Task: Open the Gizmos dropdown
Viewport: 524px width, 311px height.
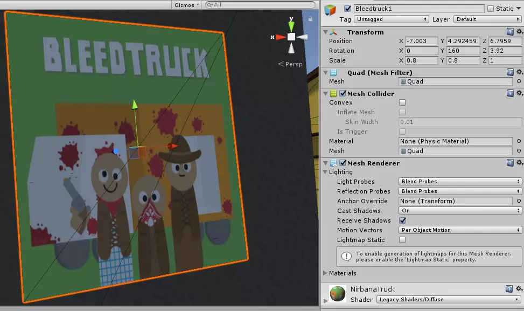Action: [x=186, y=5]
